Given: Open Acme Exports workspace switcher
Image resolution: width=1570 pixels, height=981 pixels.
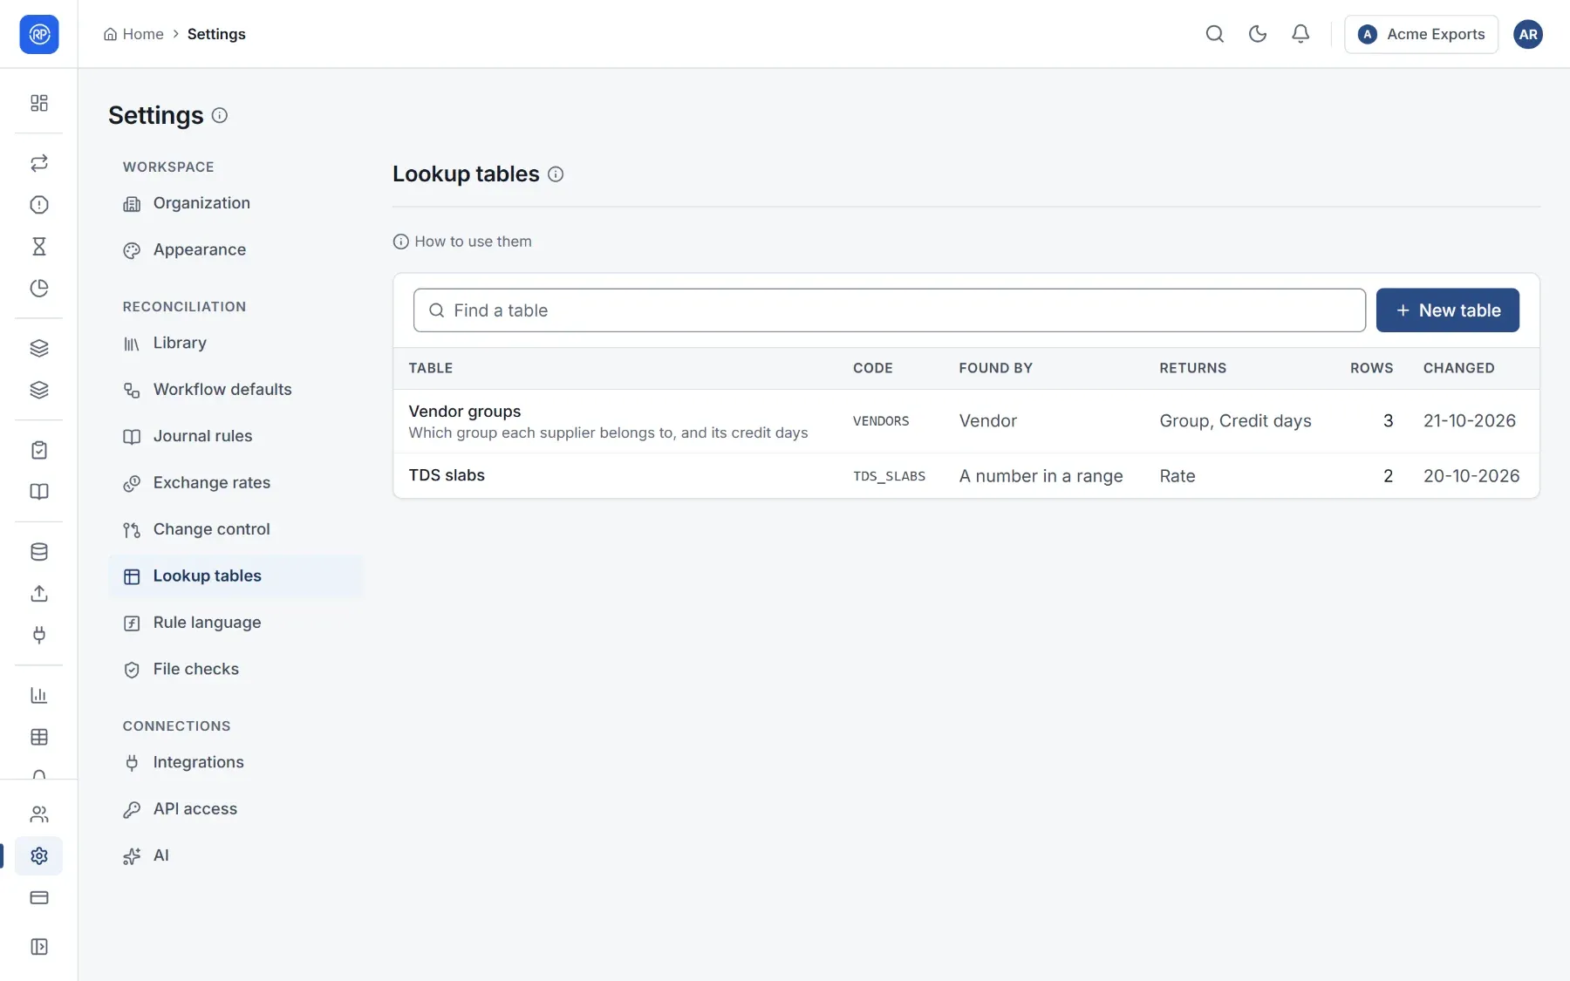Looking at the screenshot, I should click(1421, 34).
